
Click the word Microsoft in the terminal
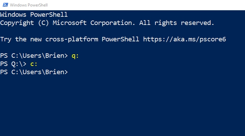69,23
